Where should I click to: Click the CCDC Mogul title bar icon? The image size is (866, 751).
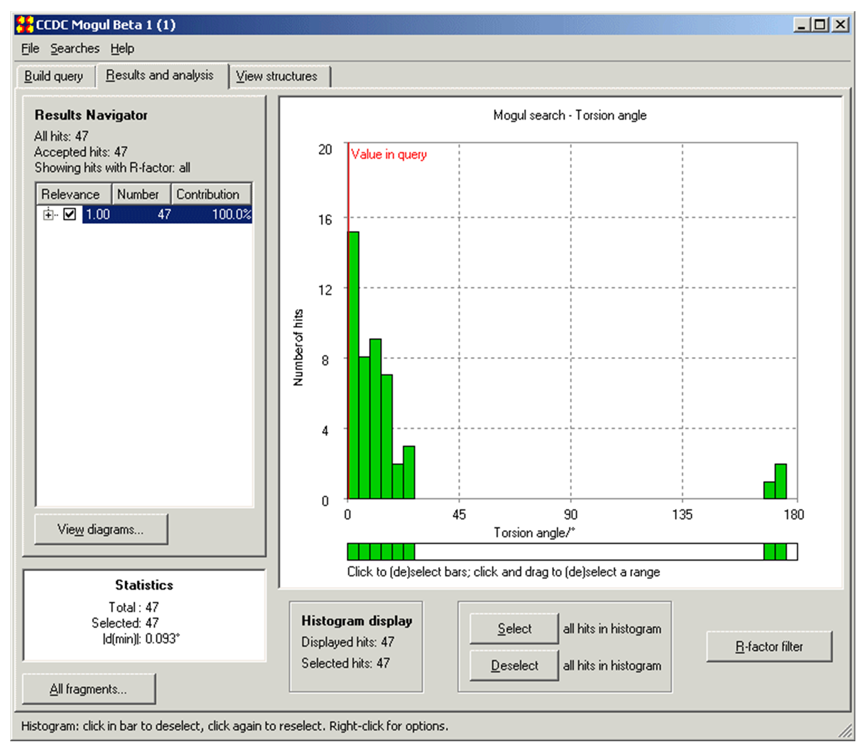(x=24, y=25)
